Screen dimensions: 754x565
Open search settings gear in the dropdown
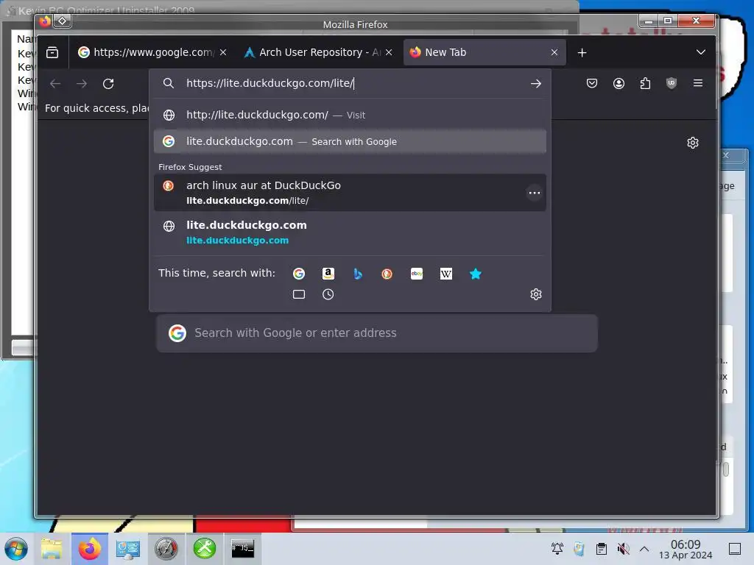[x=536, y=294]
